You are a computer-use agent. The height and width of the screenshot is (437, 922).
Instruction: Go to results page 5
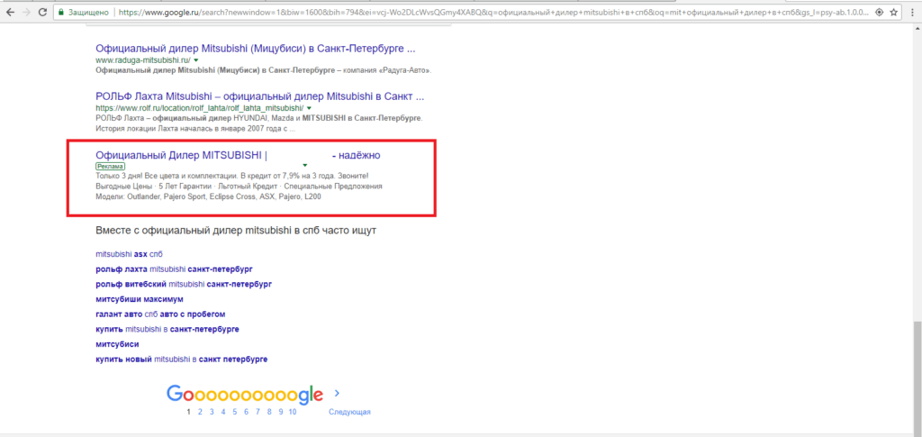click(x=235, y=413)
